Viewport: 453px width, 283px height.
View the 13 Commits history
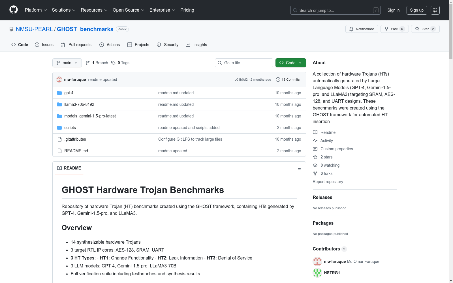click(288, 80)
